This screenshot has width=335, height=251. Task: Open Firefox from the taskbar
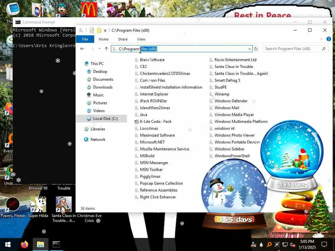[25, 244]
